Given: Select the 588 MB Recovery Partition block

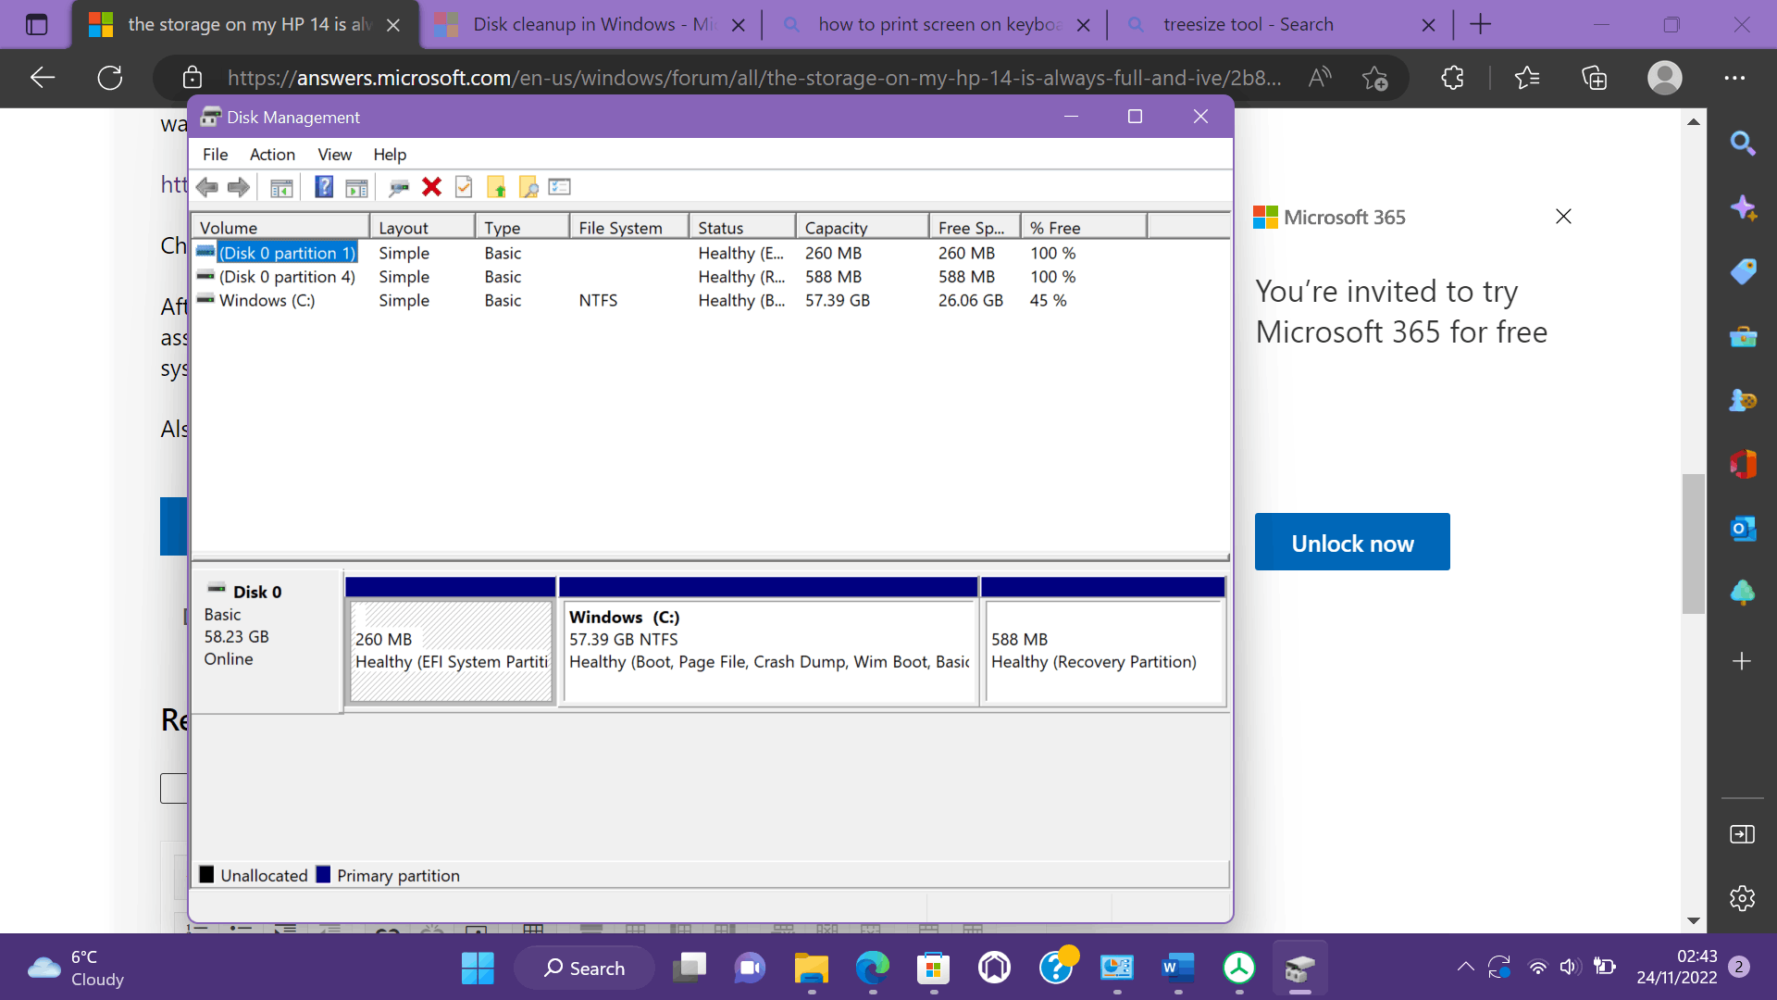Looking at the screenshot, I should pyautogui.click(x=1103, y=651).
